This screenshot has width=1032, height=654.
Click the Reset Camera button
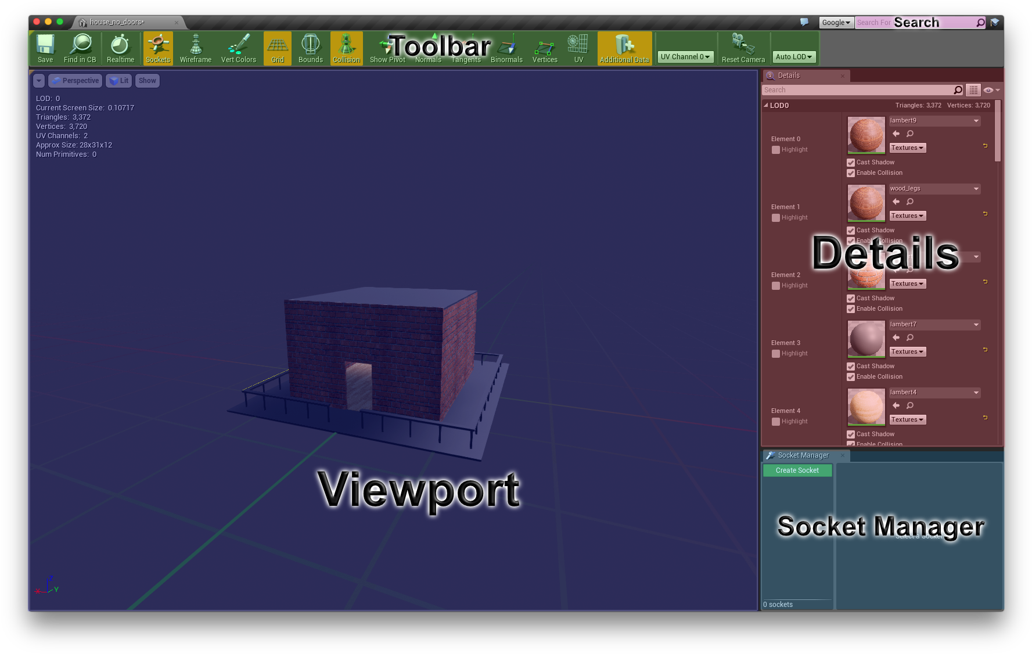pyautogui.click(x=743, y=48)
